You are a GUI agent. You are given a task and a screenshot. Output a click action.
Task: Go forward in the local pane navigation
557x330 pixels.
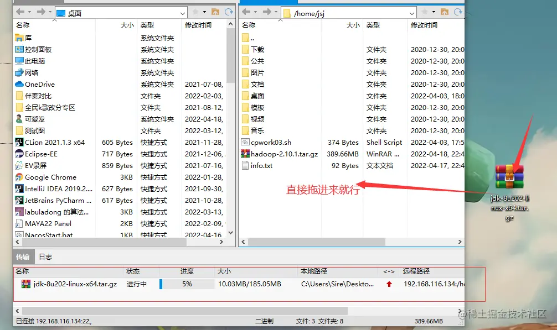[x=41, y=12]
